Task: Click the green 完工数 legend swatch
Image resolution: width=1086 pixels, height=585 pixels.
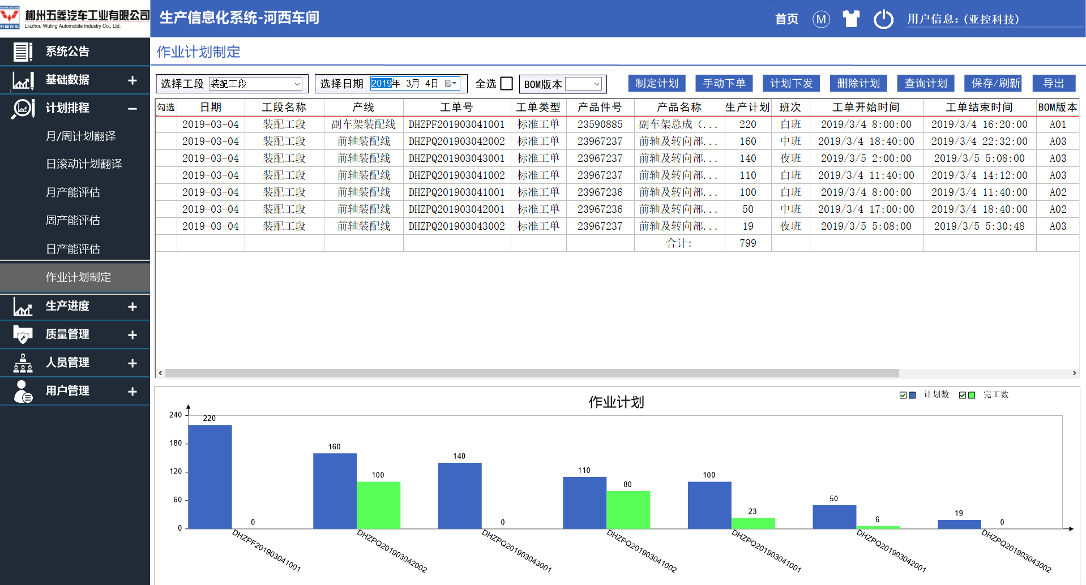Action: click(972, 395)
